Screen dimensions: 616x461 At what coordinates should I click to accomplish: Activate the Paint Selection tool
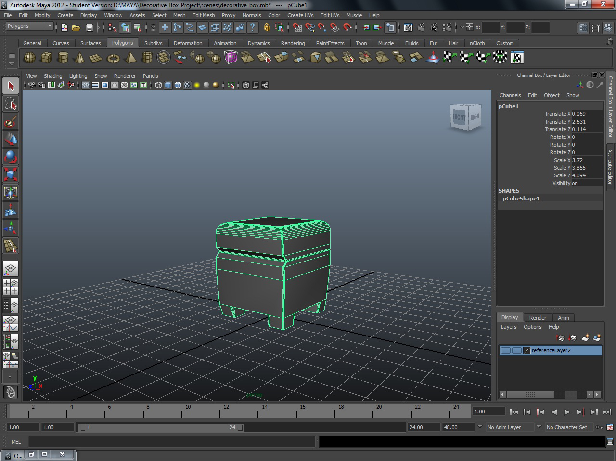click(11, 122)
